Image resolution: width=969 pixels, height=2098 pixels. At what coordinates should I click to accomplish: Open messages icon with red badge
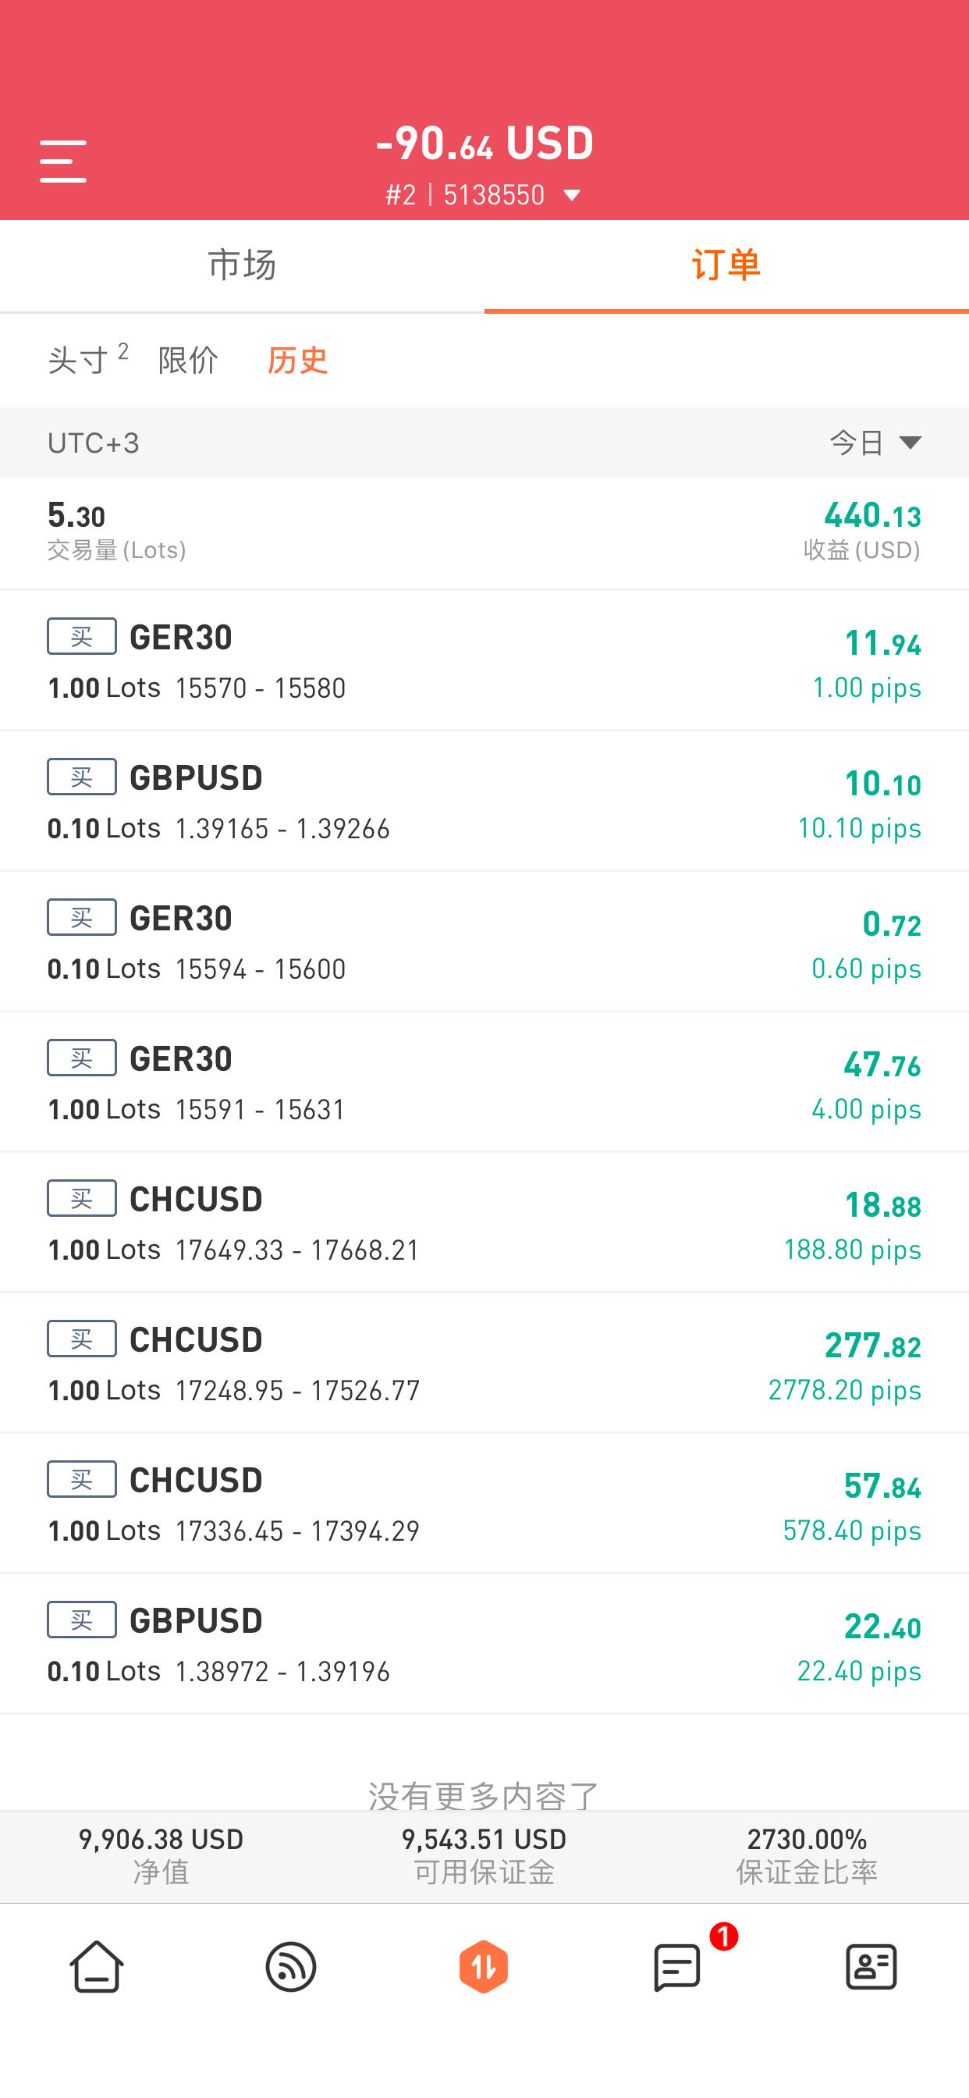point(677,1966)
